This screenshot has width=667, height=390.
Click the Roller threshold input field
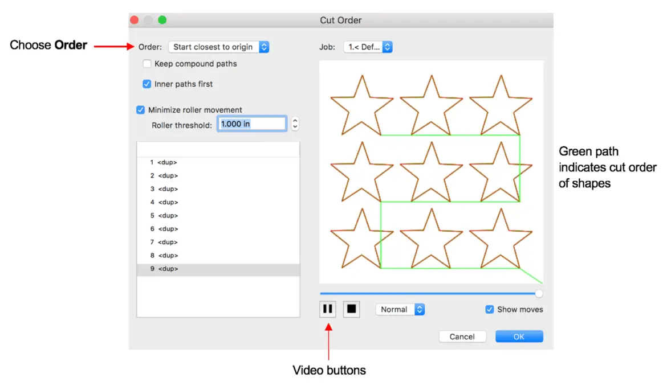coord(251,124)
